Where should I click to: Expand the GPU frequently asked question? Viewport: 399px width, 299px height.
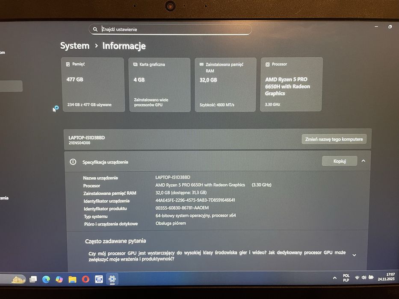(354, 255)
